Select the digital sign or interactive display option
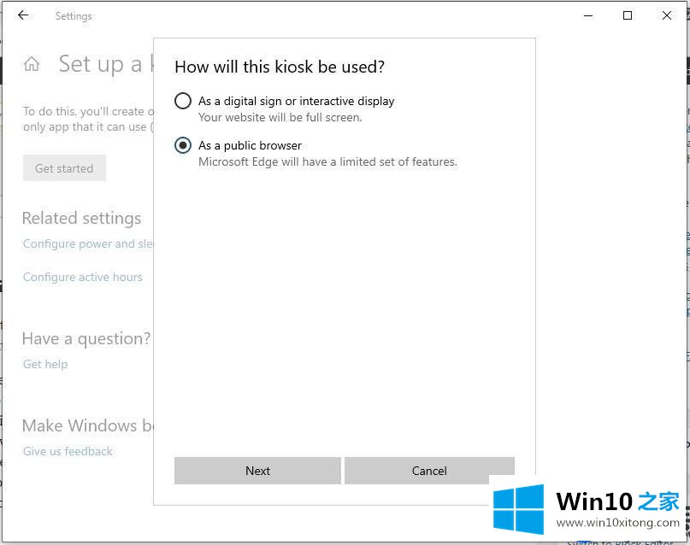Viewport: 690px width, 545px height. coord(183,101)
